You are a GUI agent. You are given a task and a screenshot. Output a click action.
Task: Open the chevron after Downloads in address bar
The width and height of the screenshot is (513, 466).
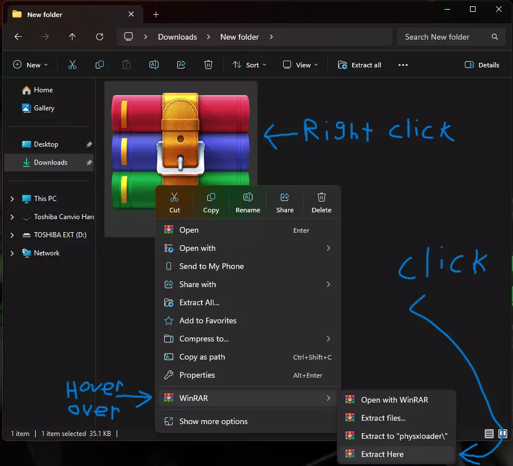208,37
